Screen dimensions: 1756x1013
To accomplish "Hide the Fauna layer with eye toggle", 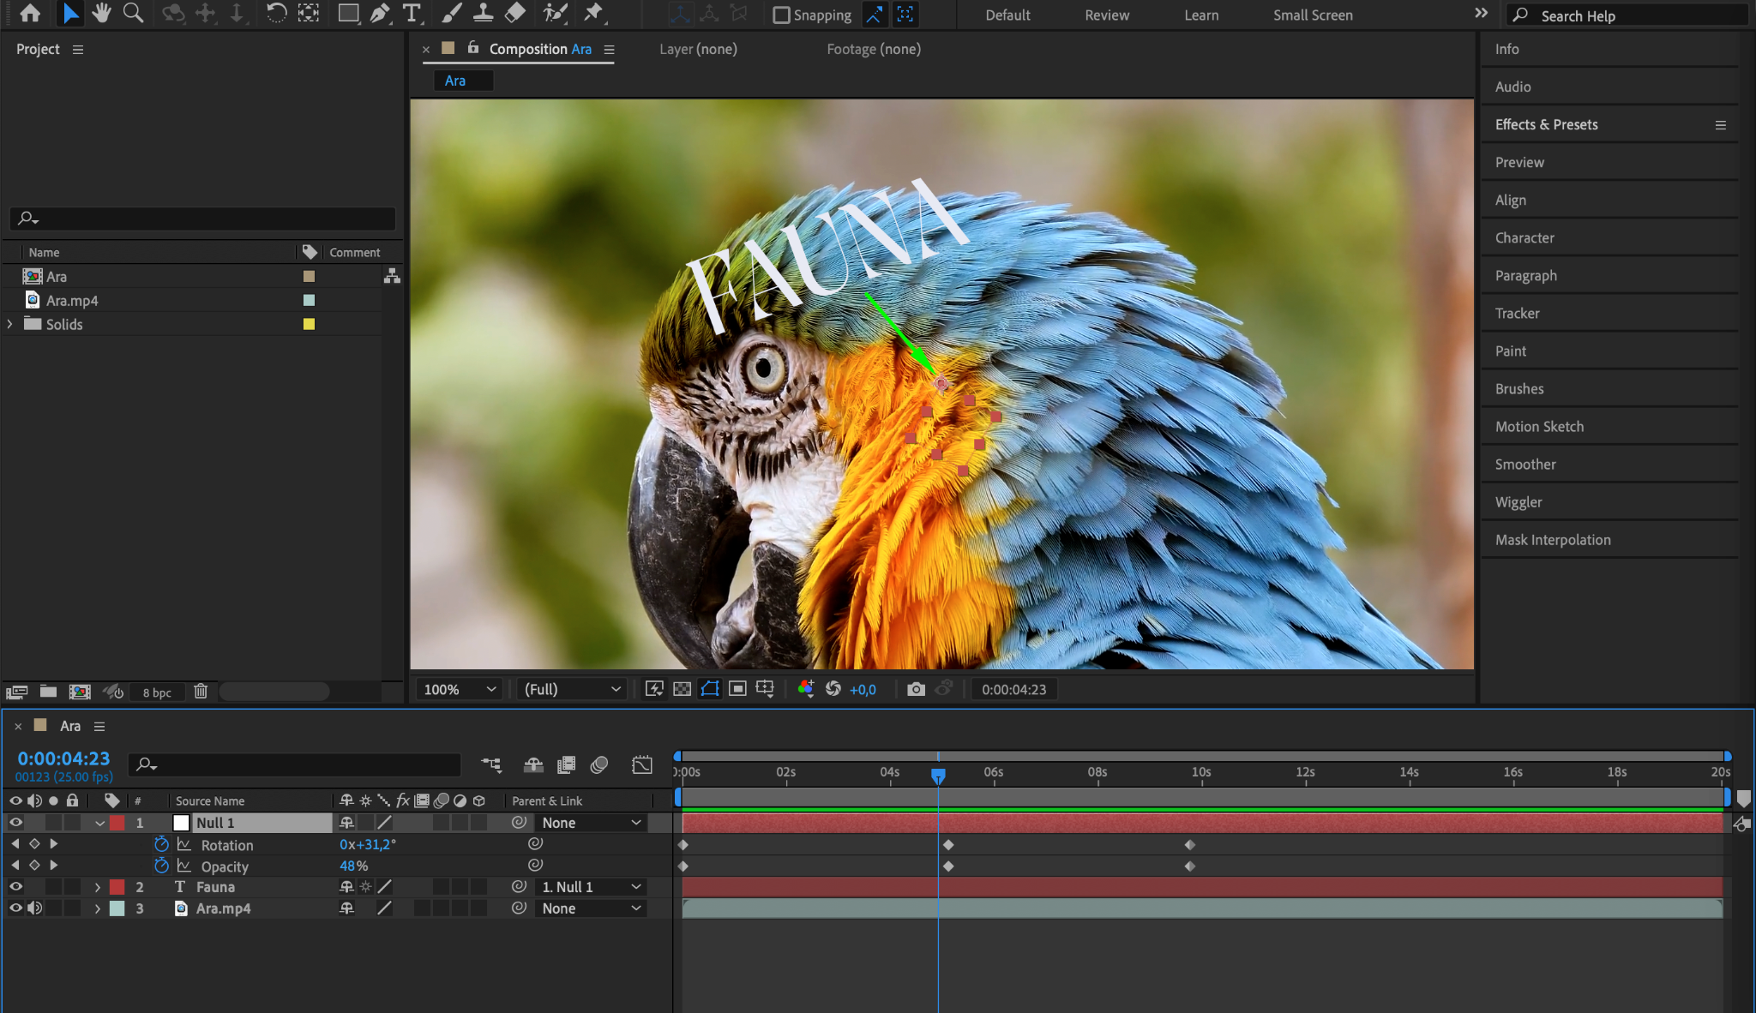I will click(x=15, y=887).
